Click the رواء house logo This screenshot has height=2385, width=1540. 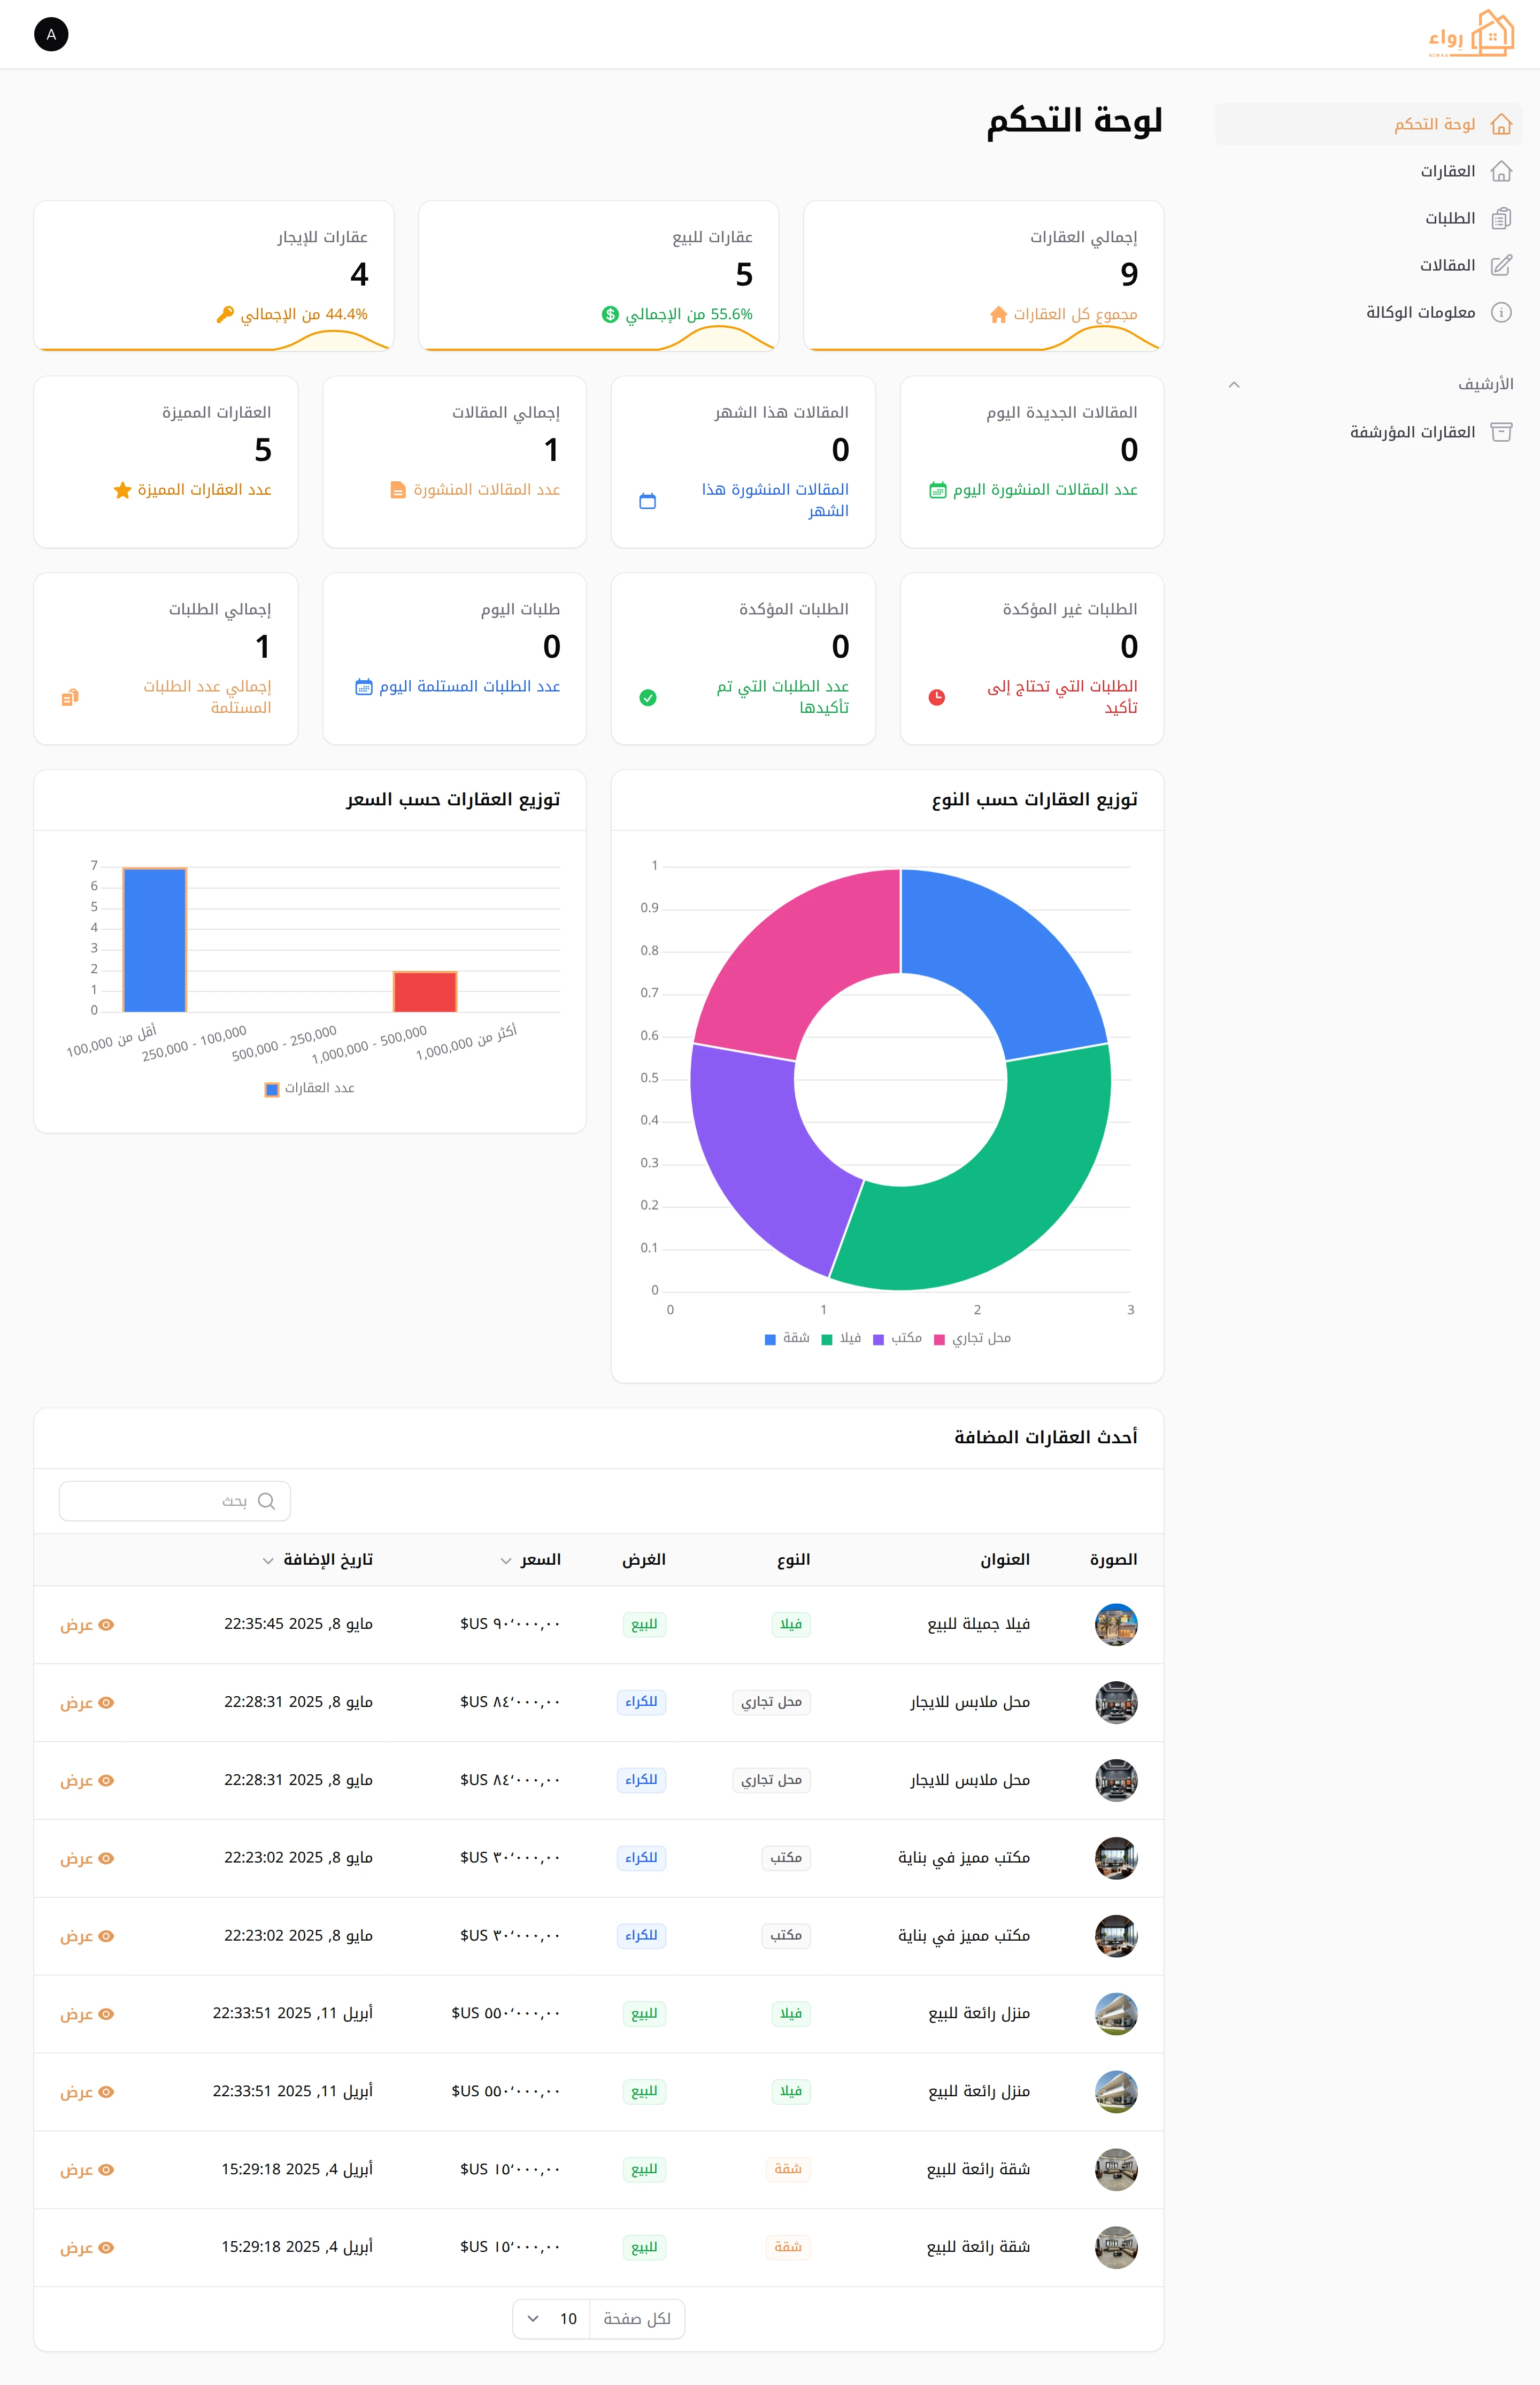pos(1470,34)
